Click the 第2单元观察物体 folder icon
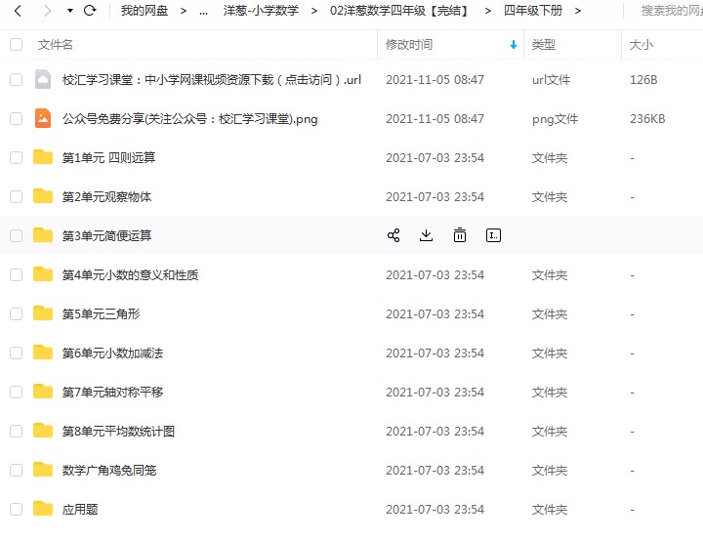 pos(43,196)
